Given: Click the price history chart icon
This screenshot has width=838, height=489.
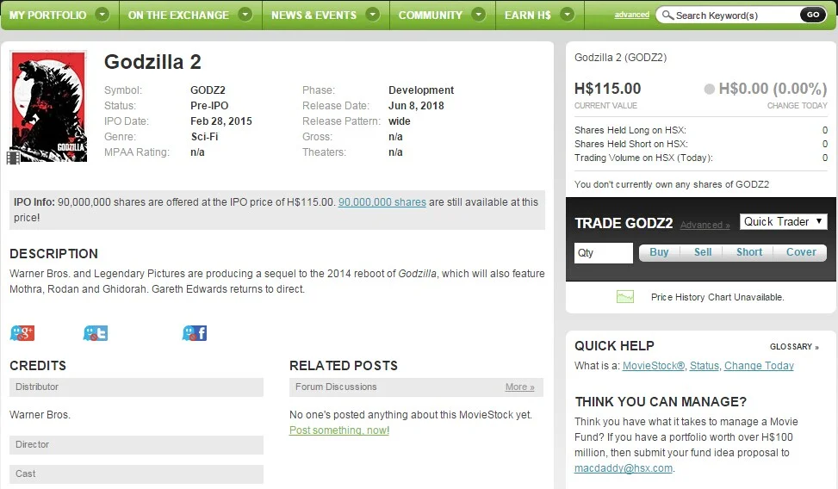Looking at the screenshot, I should click(x=624, y=297).
